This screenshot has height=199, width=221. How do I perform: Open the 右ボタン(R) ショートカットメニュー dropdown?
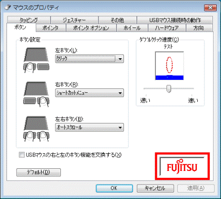(x=89, y=93)
